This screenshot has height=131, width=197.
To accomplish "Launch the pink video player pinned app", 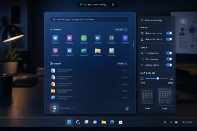I will click(55, 51).
